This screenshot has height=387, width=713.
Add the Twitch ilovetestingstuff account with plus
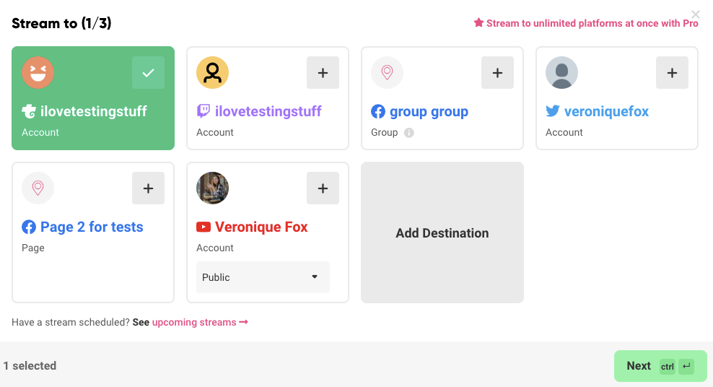(x=323, y=73)
